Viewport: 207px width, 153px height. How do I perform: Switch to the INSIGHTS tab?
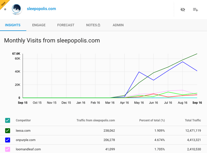click(13, 25)
